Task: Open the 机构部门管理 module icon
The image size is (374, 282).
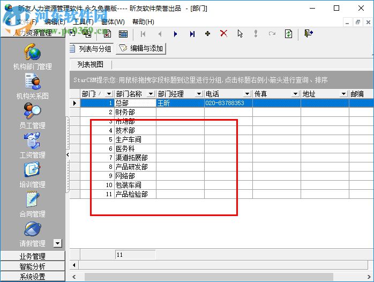Action: tap(32, 52)
